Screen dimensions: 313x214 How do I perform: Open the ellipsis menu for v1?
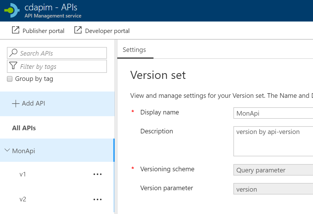(97, 174)
